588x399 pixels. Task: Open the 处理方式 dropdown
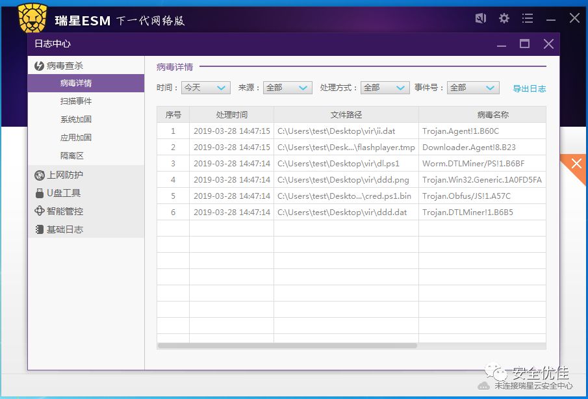coord(385,88)
